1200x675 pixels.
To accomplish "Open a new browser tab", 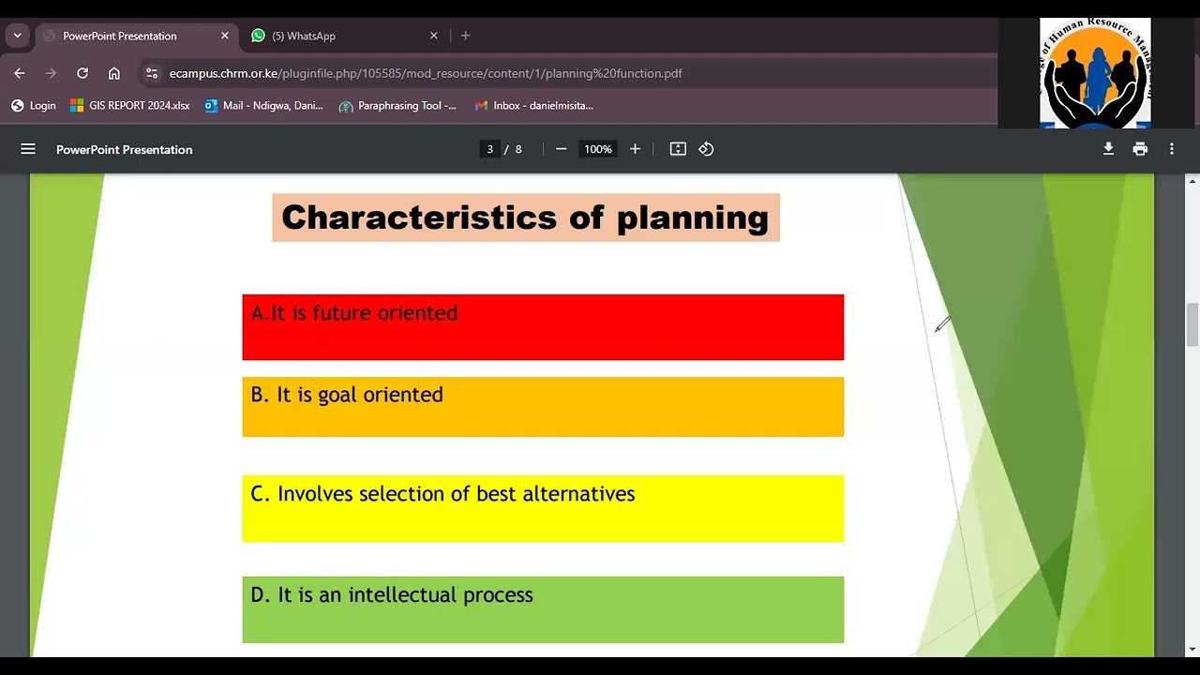I will coord(465,36).
